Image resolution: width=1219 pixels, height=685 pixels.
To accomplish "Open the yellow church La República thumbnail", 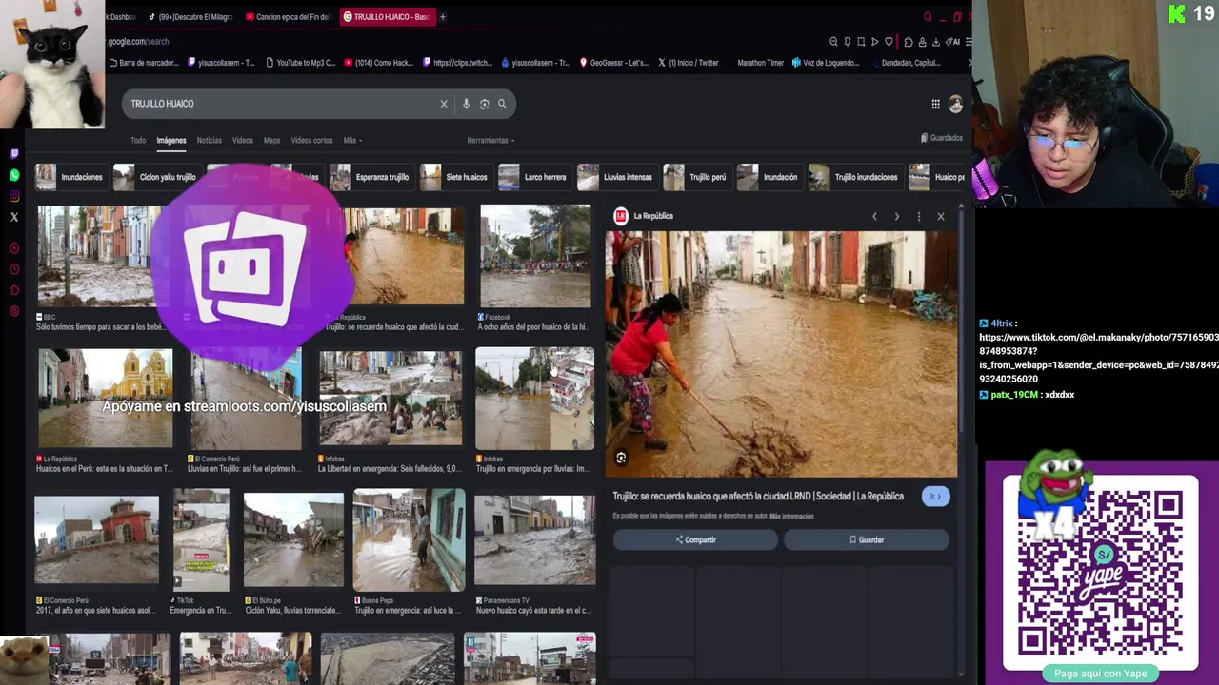I will click(106, 399).
